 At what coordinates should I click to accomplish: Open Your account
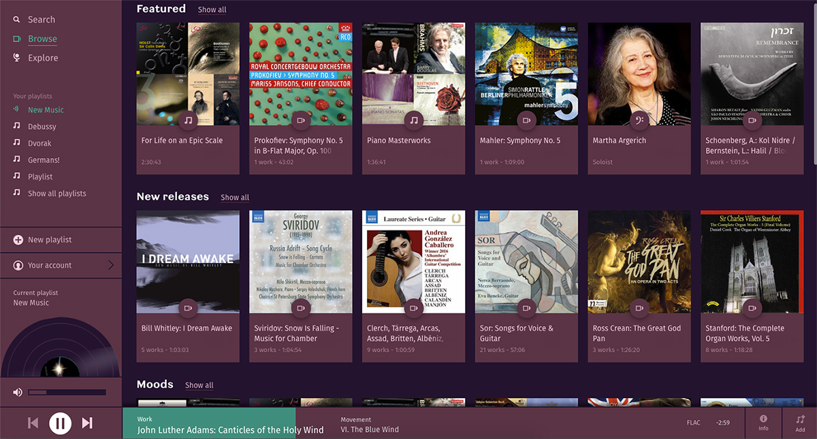pyautogui.click(x=50, y=265)
